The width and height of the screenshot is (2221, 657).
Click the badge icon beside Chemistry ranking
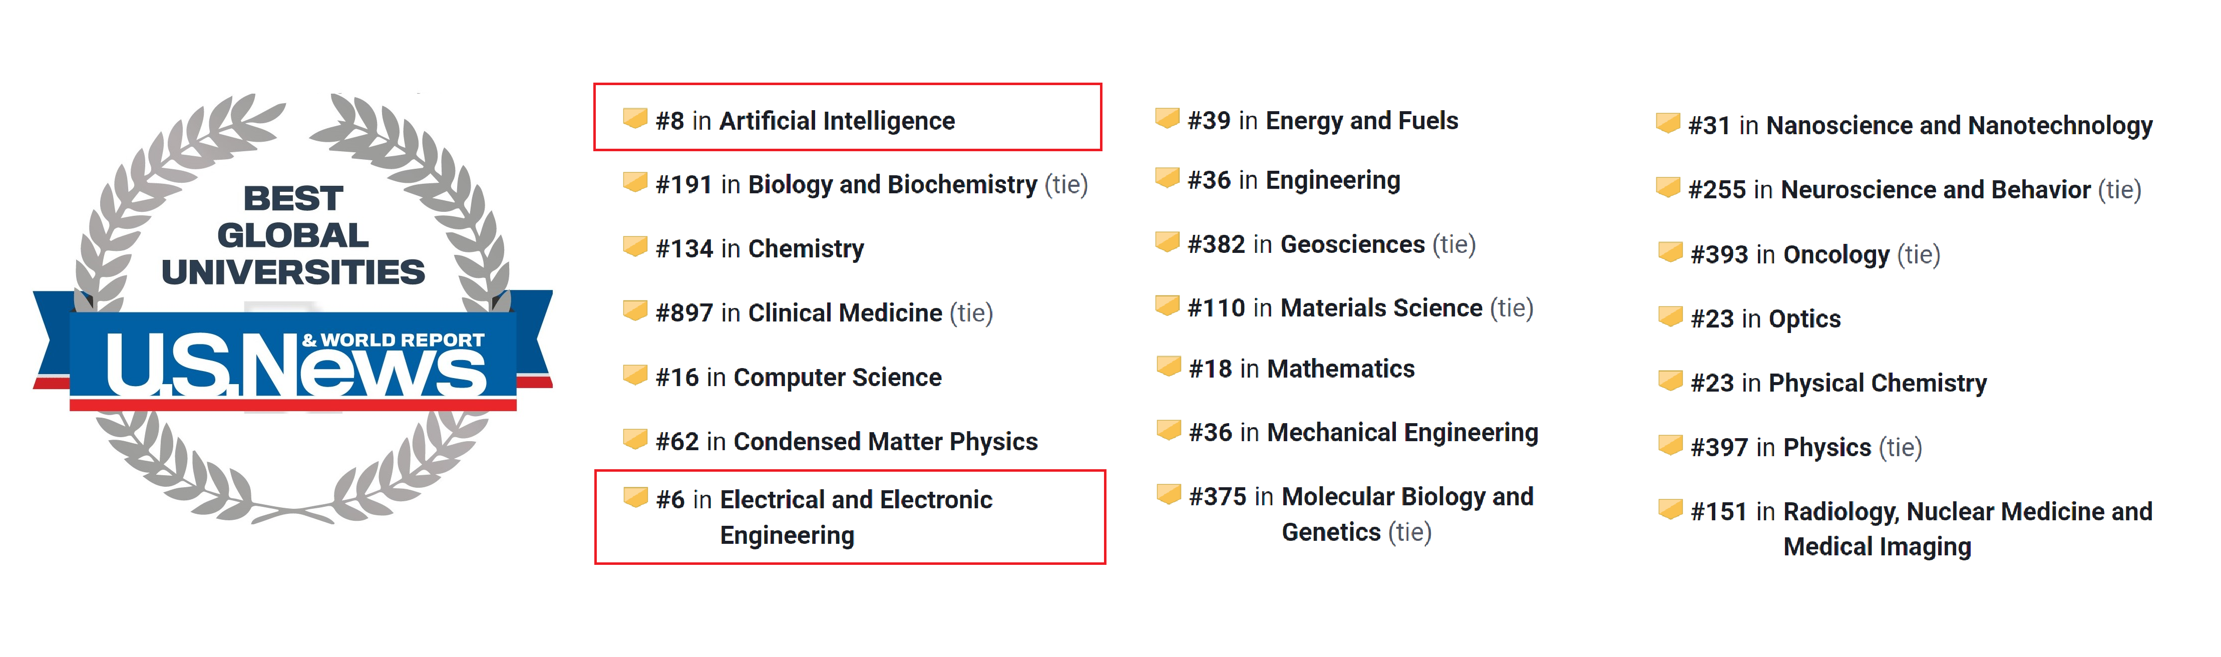coord(635,246)
